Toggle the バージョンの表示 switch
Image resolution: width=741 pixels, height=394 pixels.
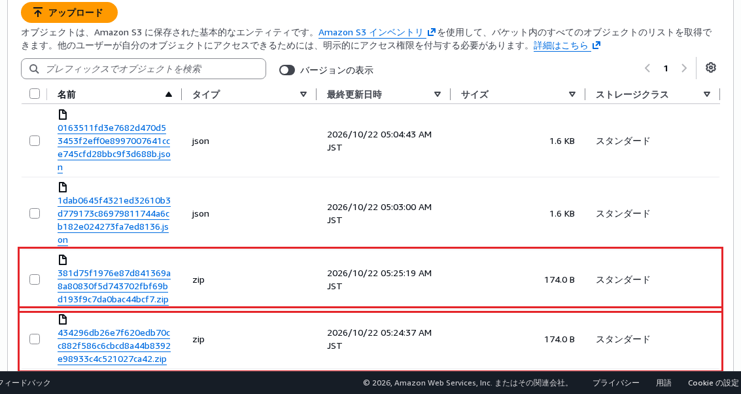coord(287,70)
